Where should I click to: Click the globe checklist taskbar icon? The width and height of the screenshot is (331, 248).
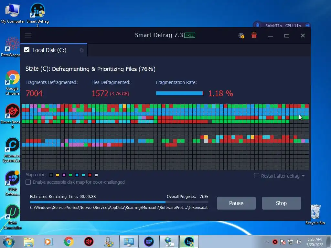click(169, 242)
